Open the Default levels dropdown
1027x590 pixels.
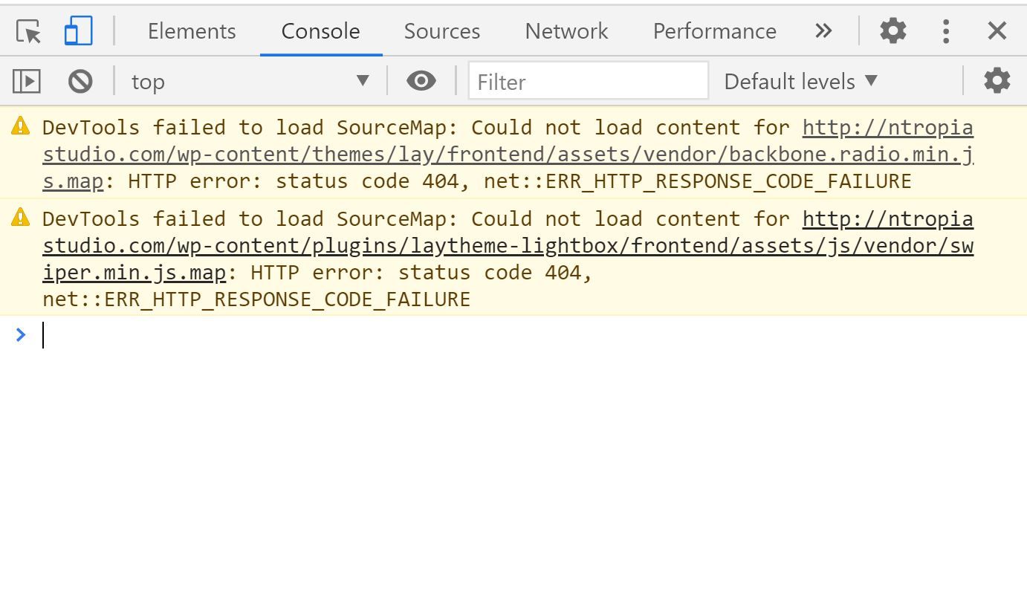(x=800, y=81)
